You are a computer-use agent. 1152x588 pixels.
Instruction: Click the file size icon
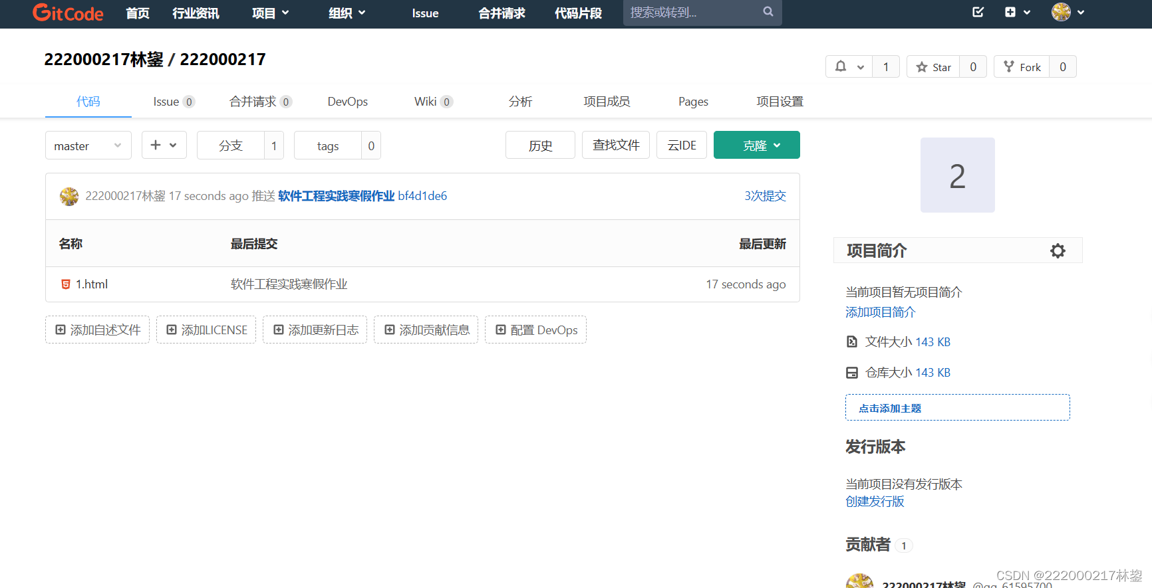tap(852, 342)
